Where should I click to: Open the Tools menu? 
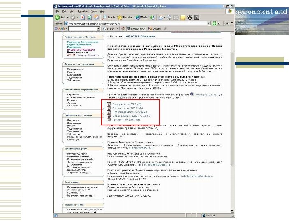click(94, 12)
